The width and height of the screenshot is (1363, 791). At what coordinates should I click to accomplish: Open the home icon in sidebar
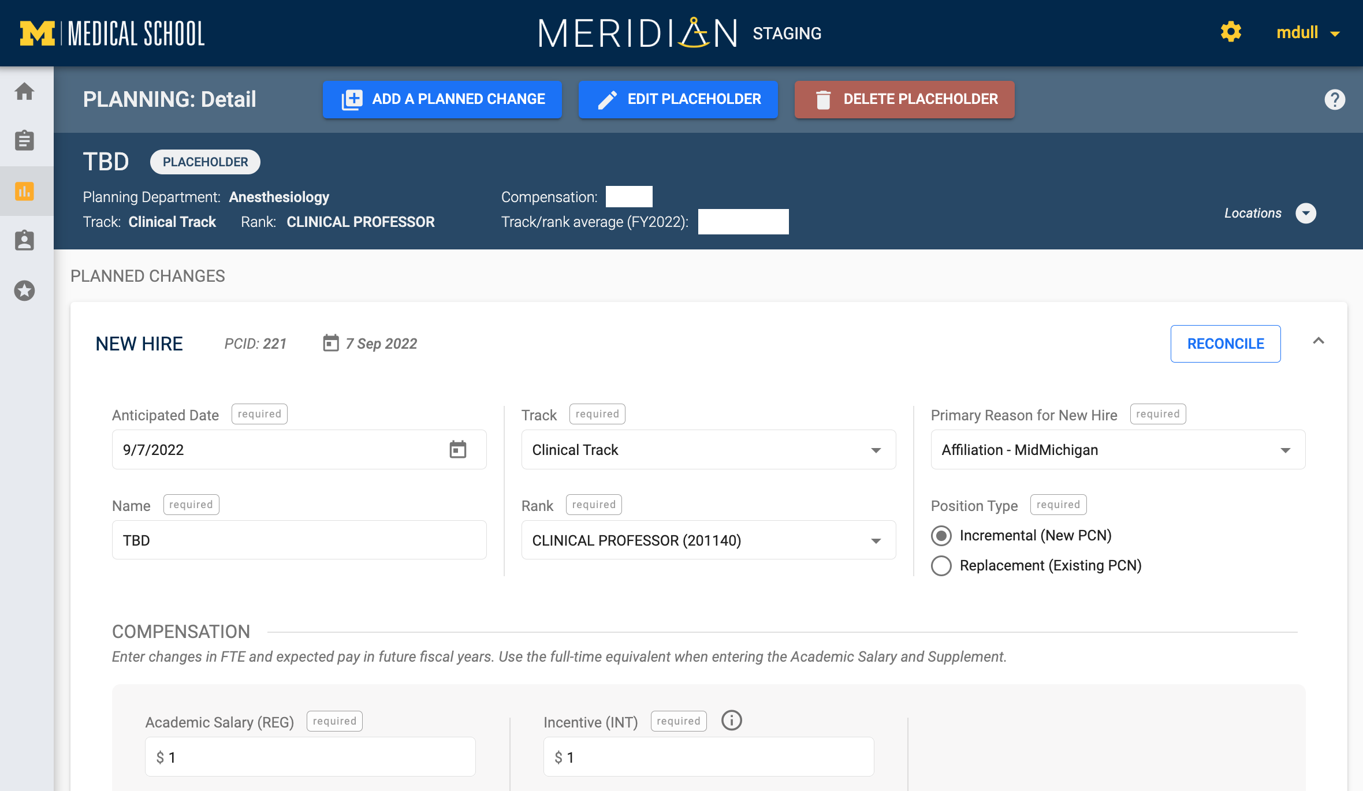point(24,91)
